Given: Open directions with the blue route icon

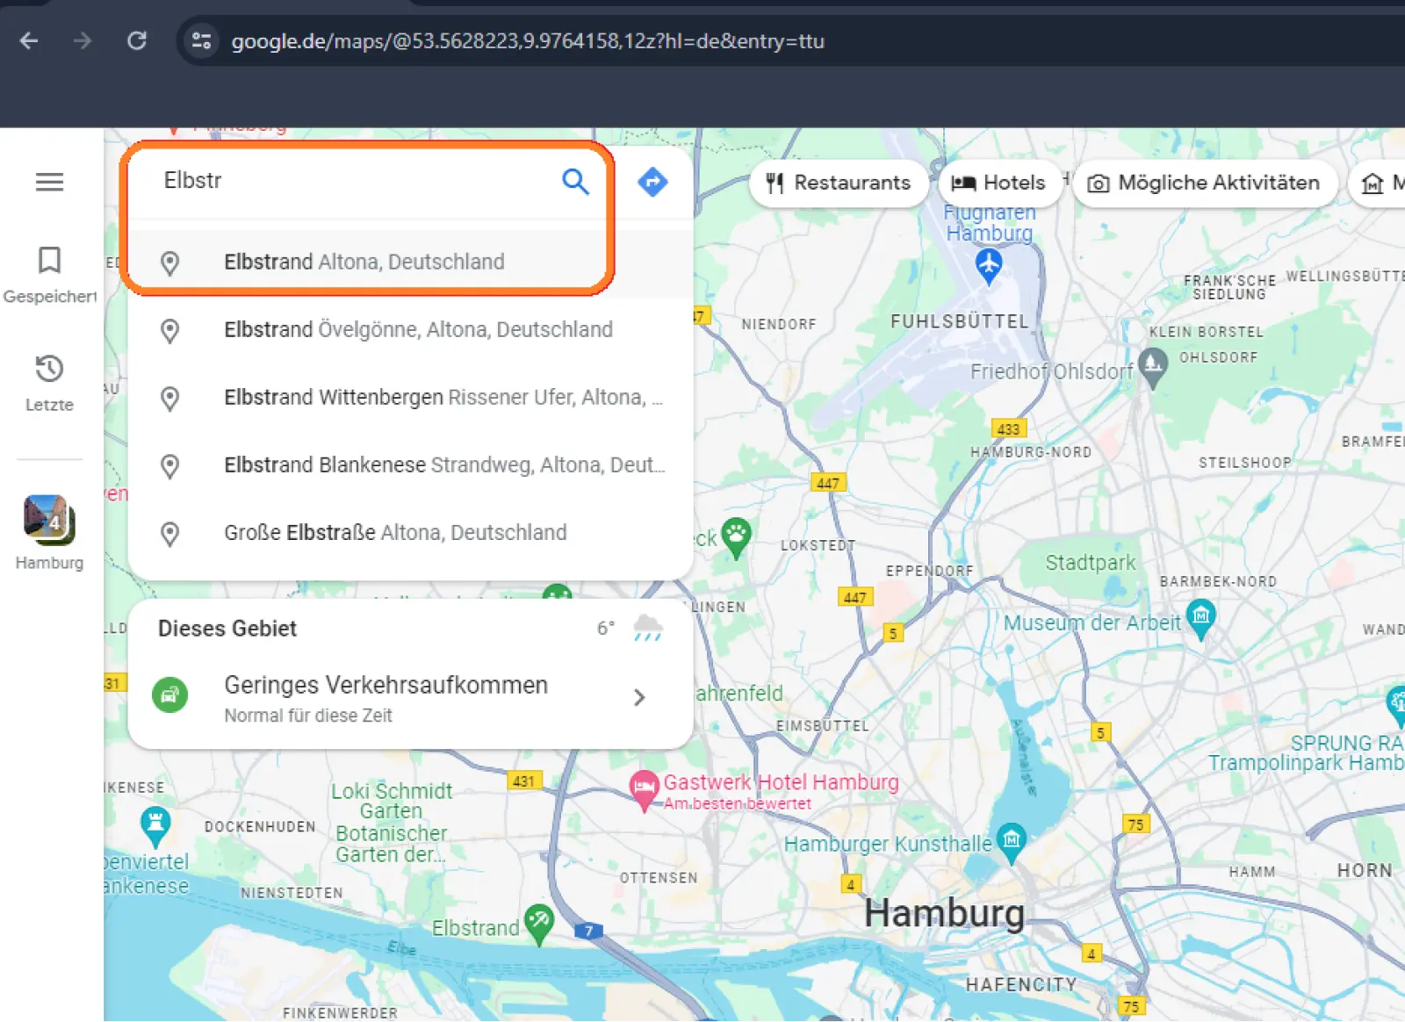Looking at the screenshot, I should coord(652,182).
